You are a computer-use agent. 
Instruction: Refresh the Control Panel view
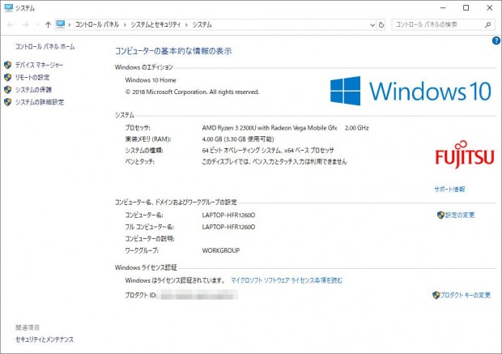pos(381,24)
